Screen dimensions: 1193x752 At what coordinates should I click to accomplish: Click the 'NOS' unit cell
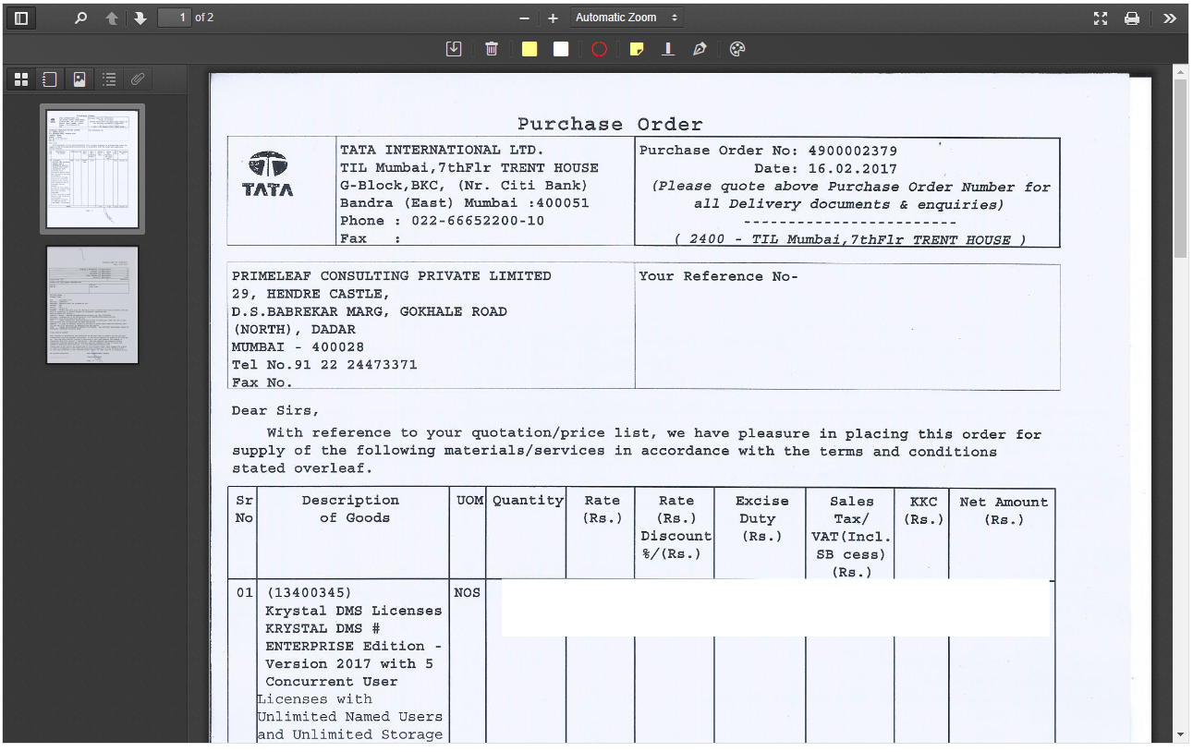click(x=468, y=593)
